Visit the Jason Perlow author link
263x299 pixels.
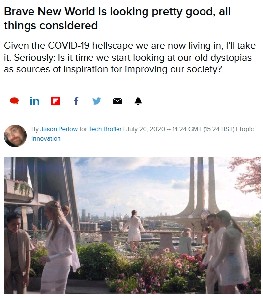59,129
